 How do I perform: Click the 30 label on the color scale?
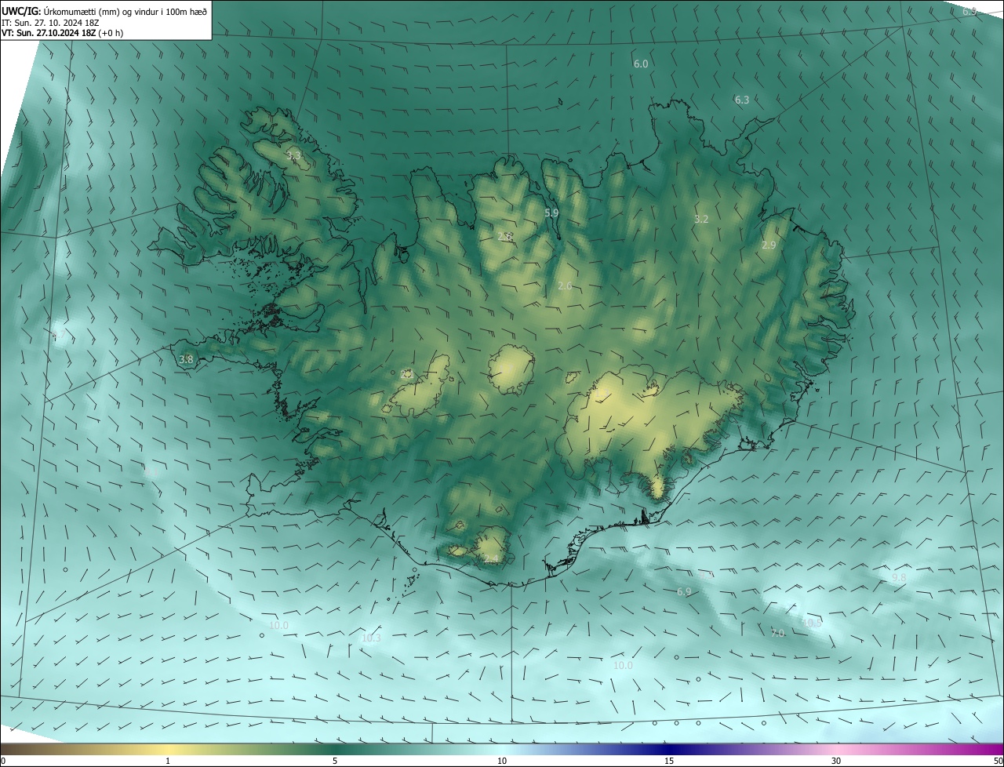point(836,761)
